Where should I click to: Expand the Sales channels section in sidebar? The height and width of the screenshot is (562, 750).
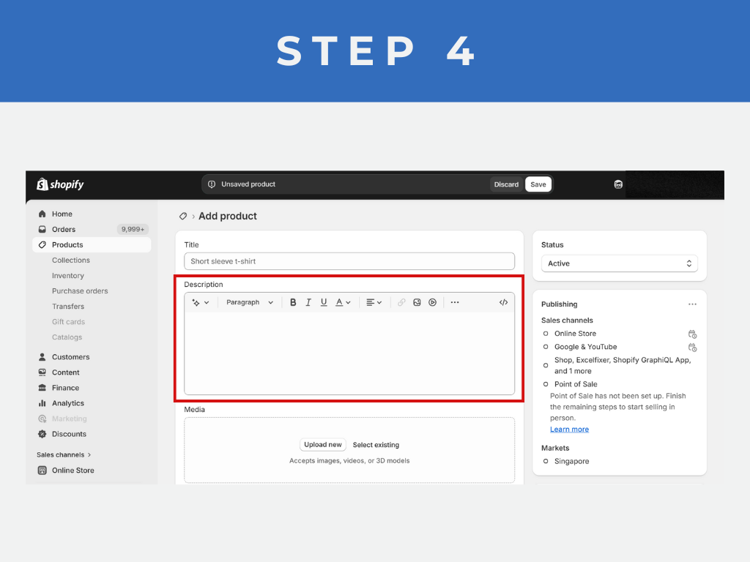pos(64,454)
